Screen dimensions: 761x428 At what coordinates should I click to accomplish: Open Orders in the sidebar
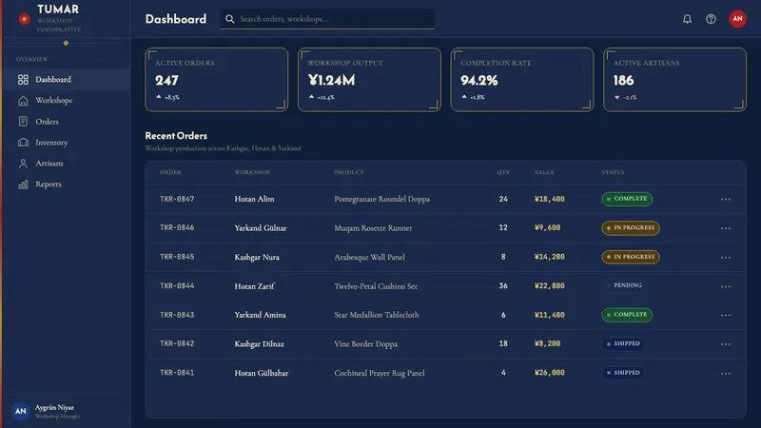coord(67,122)
